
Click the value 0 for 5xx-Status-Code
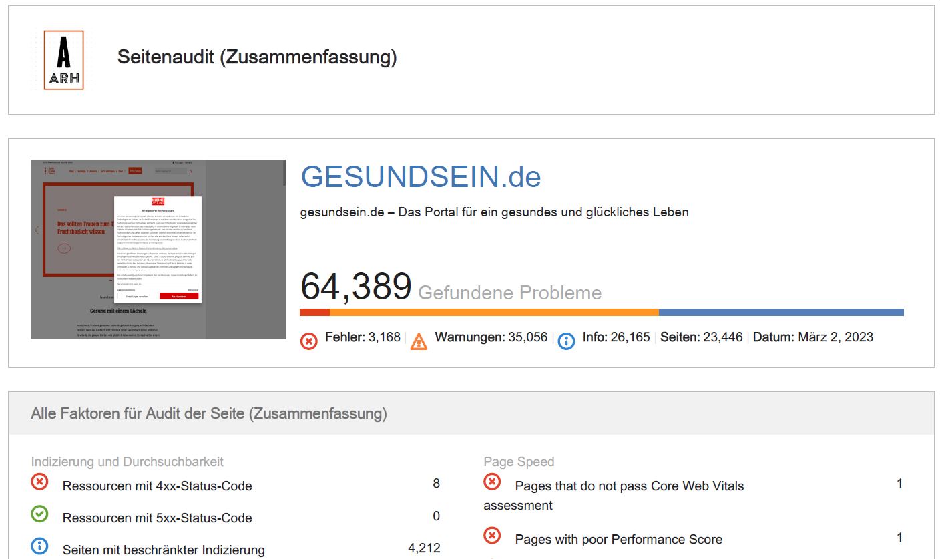tap(437, 516)
